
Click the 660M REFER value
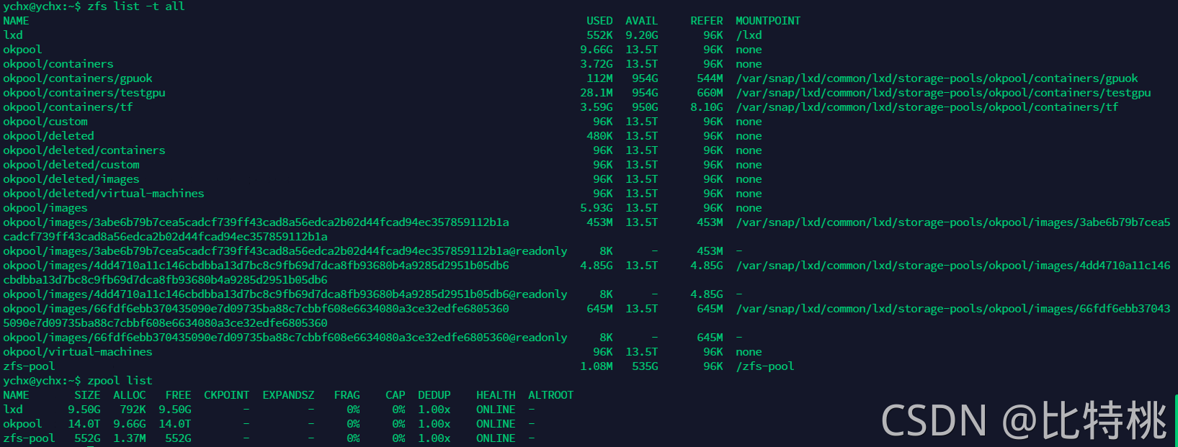(x=710, y=93)
